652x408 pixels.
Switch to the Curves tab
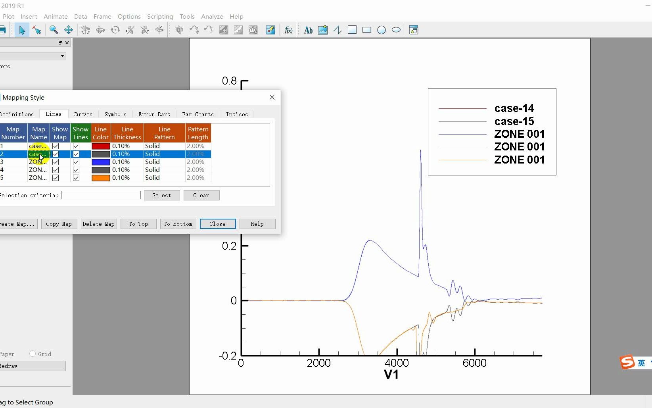coord(82,114)
